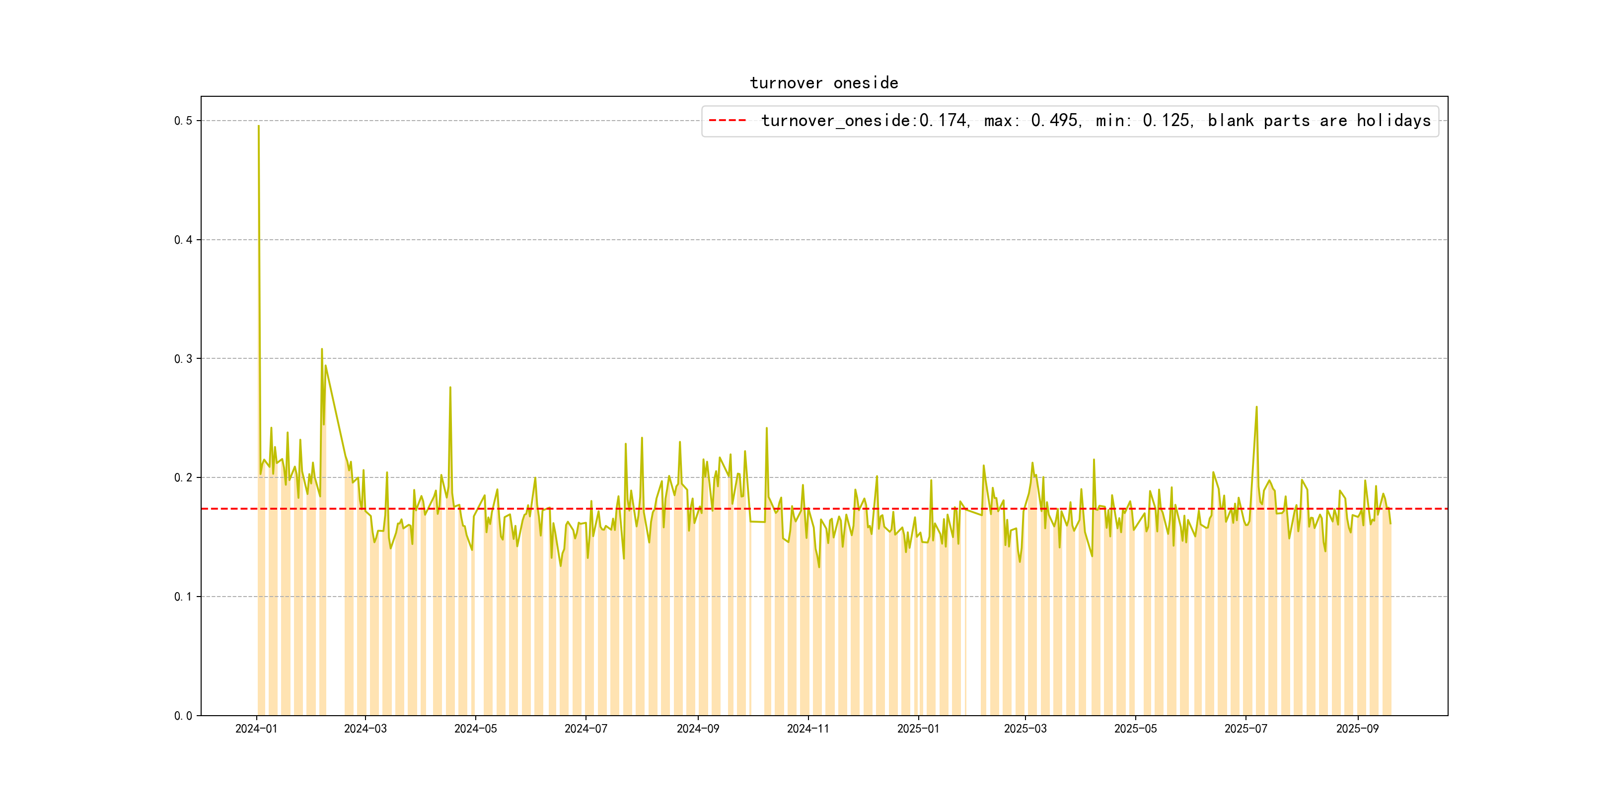Select the 2025-03 x-axis tick label

1025,729
